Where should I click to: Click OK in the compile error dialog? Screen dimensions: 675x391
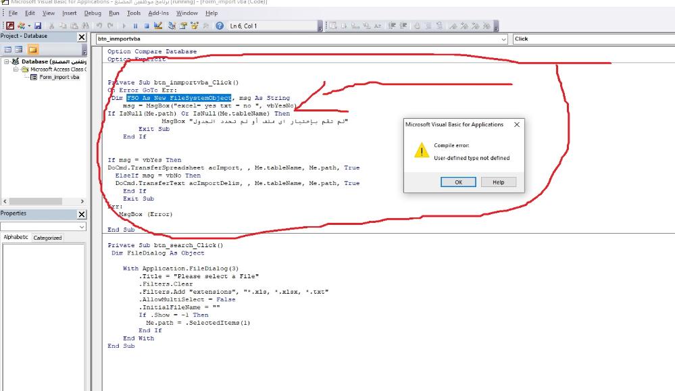[458, 182]
